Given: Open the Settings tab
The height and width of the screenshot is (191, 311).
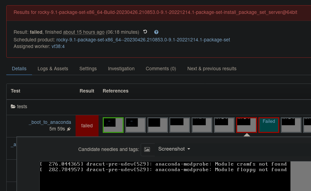Looking at the screenshot, I should coord(88,69).
